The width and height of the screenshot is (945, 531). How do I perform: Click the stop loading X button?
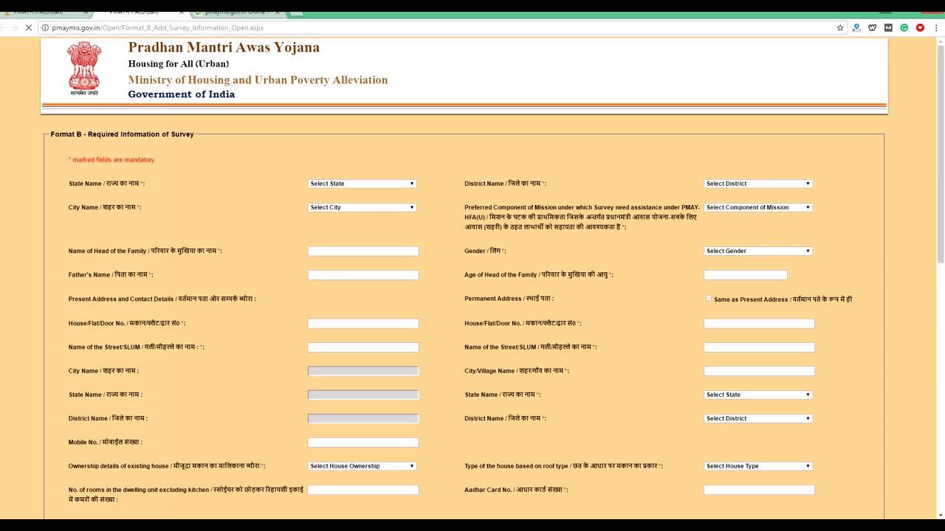click(x=28, y=27)
